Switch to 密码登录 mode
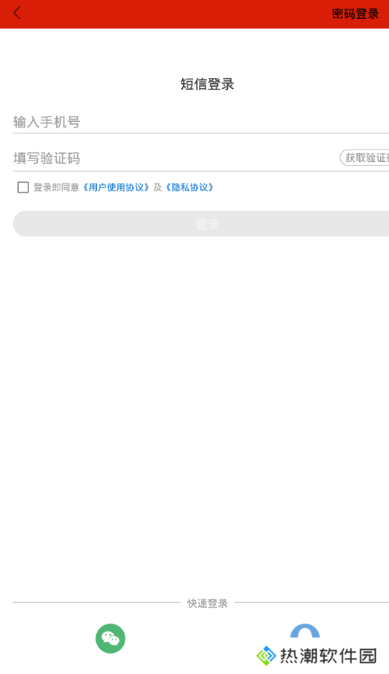 pos(355,14)
